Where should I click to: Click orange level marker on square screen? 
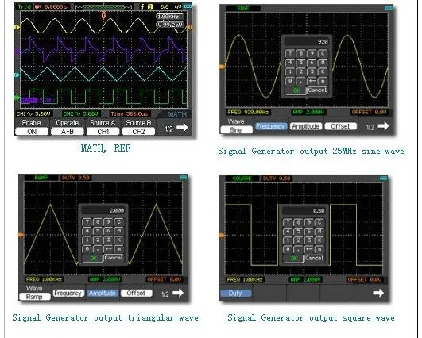point(223,236)
